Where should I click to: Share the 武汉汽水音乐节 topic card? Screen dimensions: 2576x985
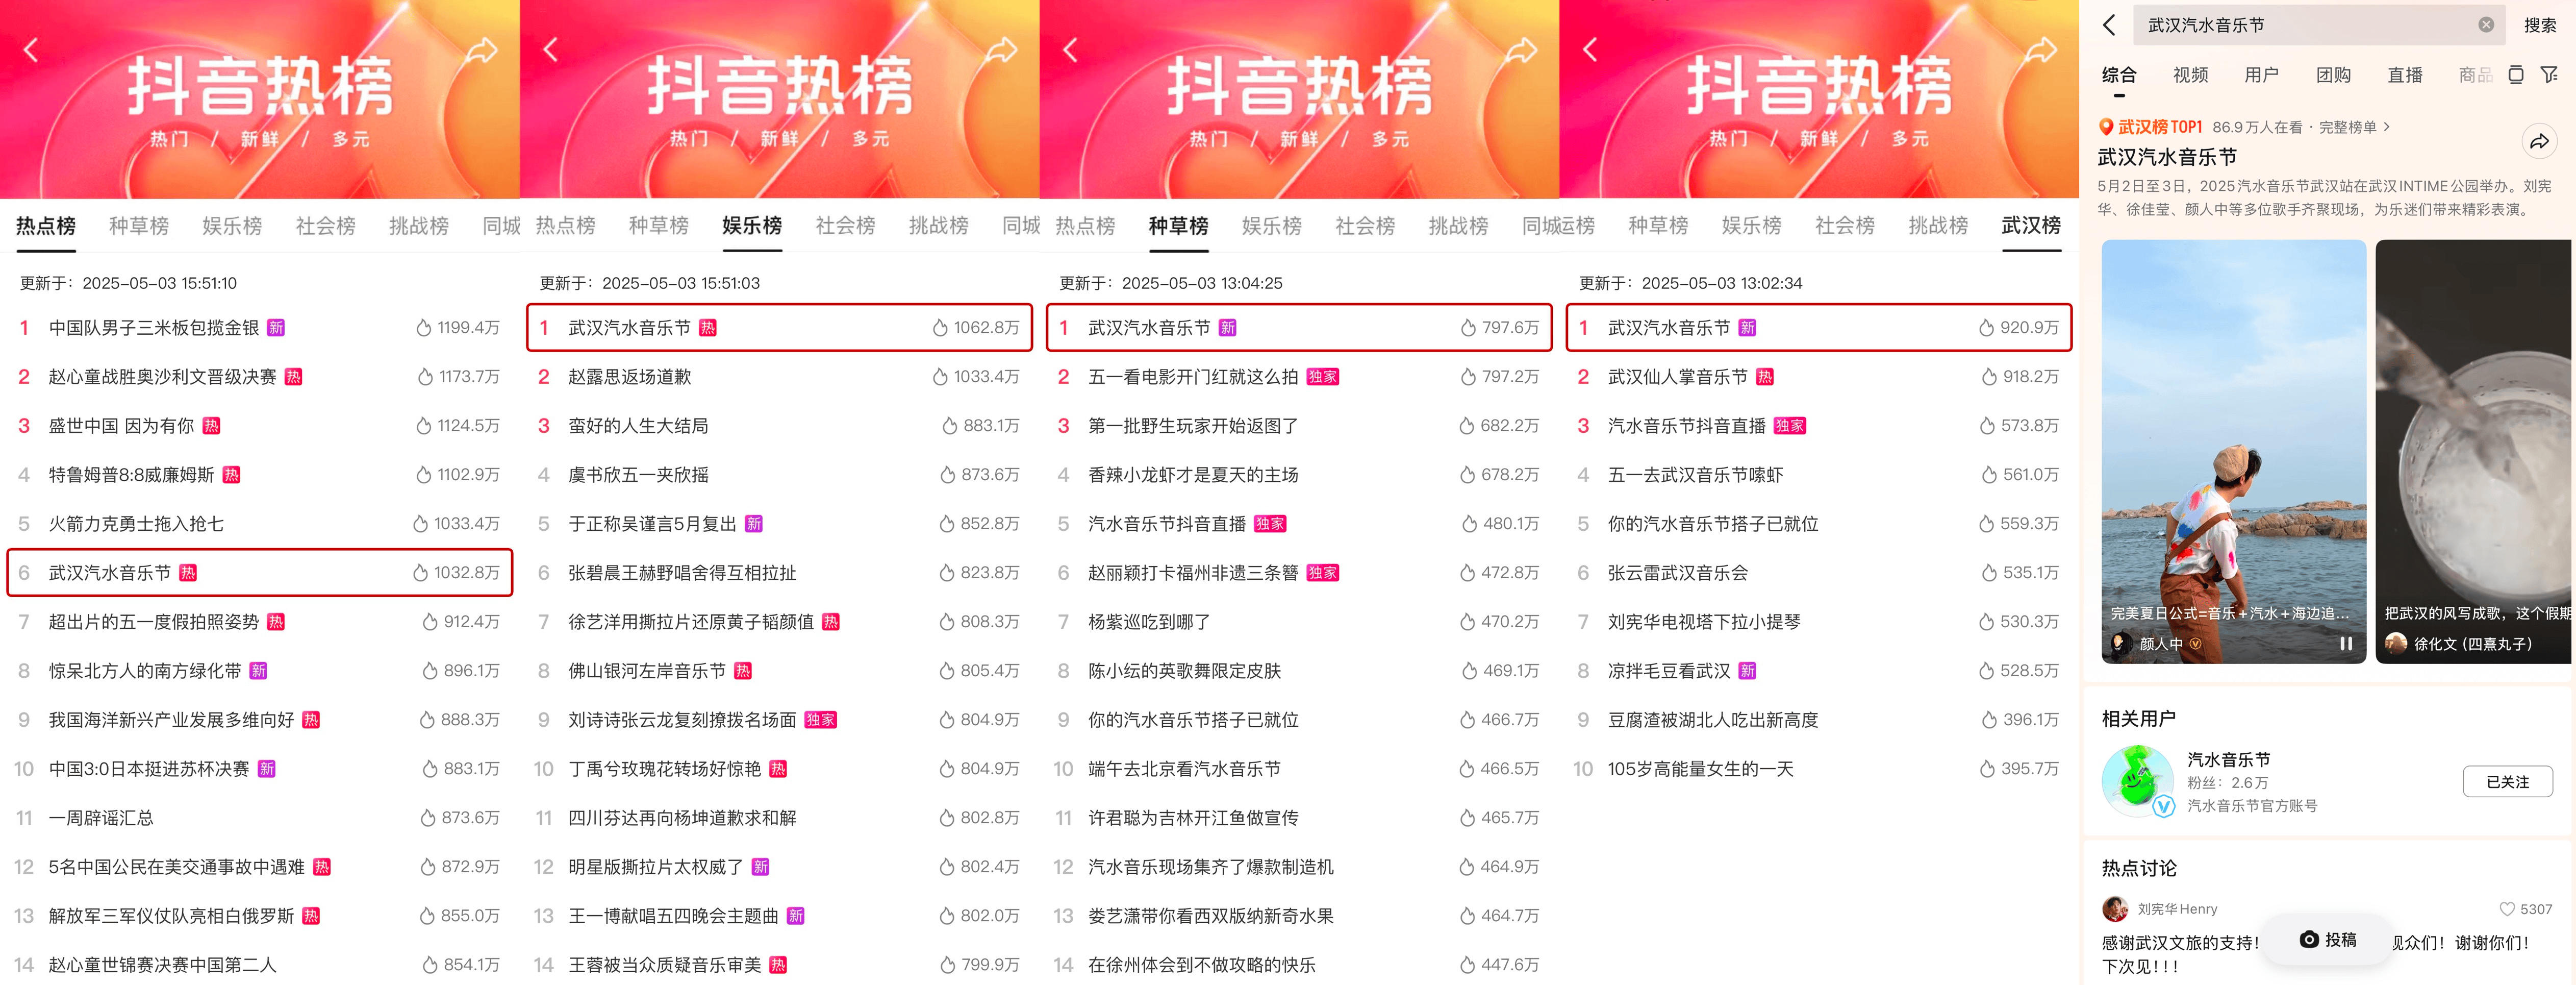tap(2540, 142)
